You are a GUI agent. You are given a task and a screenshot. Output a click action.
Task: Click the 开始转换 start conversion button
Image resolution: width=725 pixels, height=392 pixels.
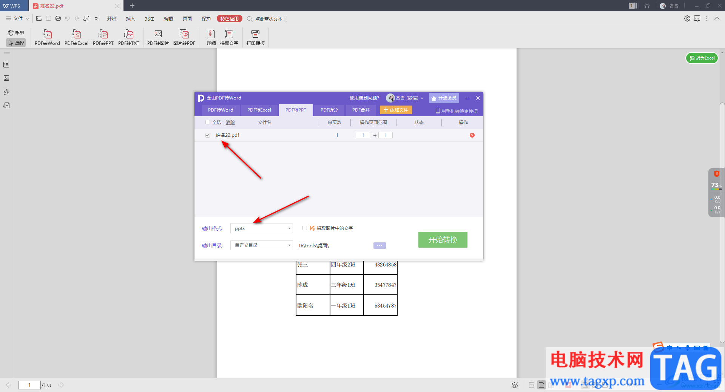443,240
